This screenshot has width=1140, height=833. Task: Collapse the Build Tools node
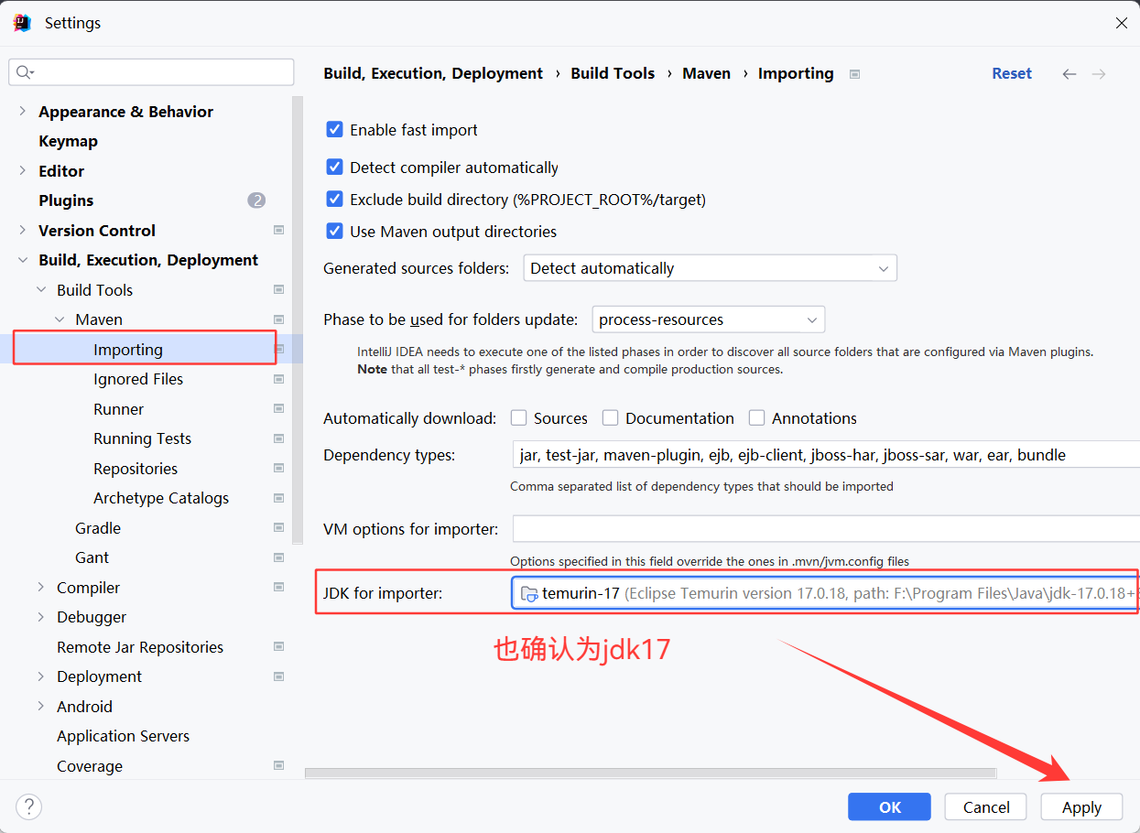[x=41, y=289]
